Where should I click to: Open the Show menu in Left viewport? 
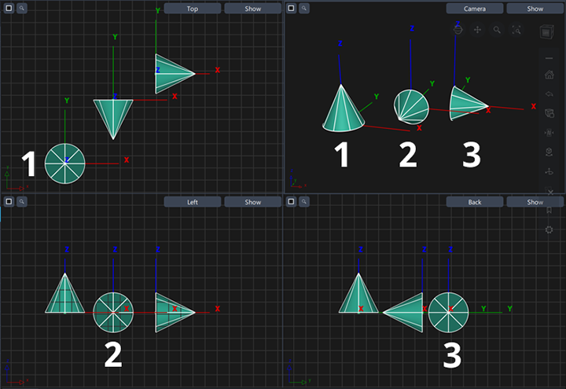252,202
